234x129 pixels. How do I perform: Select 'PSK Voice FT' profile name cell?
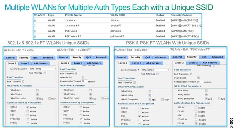[73, 36]
